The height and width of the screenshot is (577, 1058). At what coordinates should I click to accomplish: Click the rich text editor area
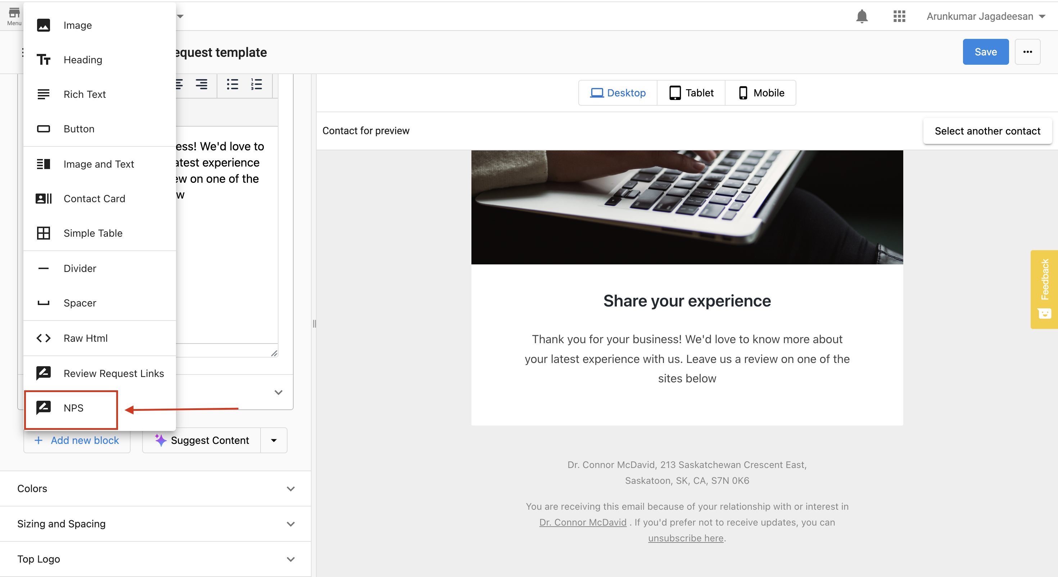tap(227, 235)
